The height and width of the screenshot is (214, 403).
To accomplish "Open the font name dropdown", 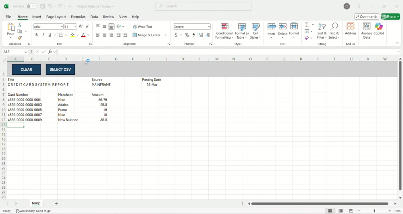I will click(62, 27).
